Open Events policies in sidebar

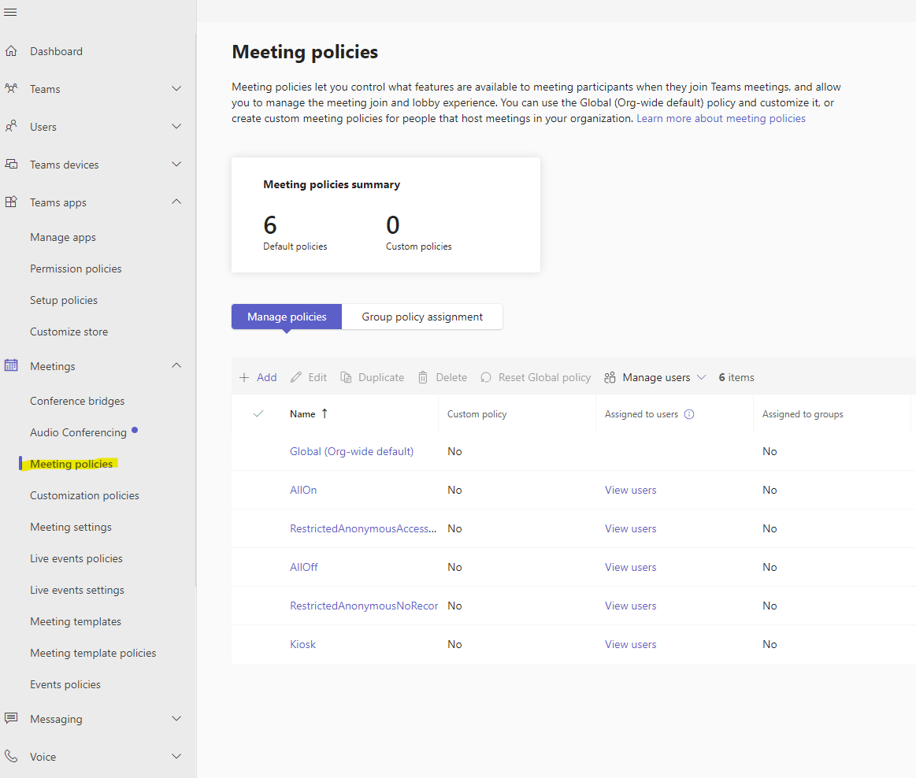point(65,684)
